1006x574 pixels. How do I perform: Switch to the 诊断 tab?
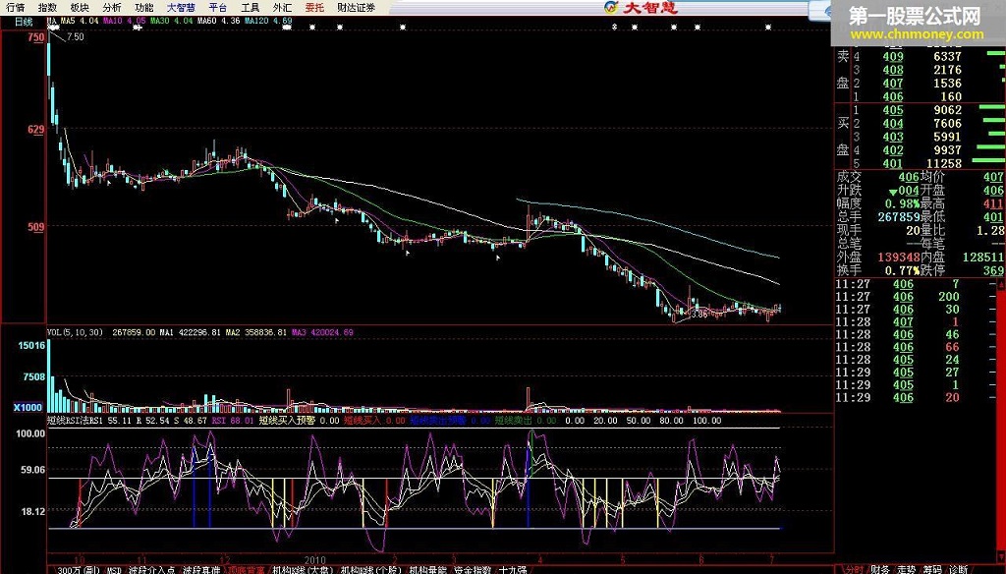click(958, 569)
